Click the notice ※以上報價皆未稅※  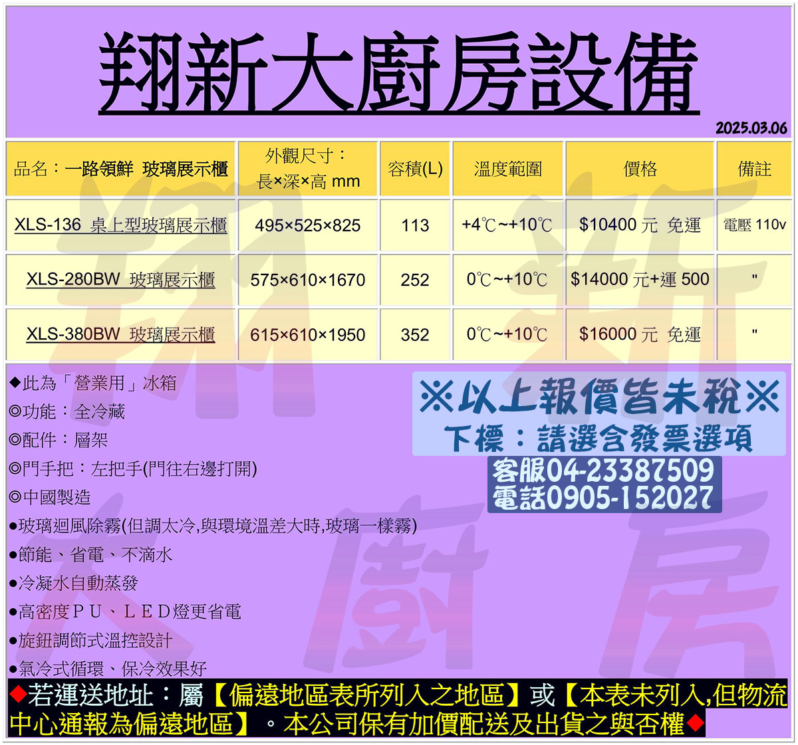pyautogui.click(x=600, y=398)
